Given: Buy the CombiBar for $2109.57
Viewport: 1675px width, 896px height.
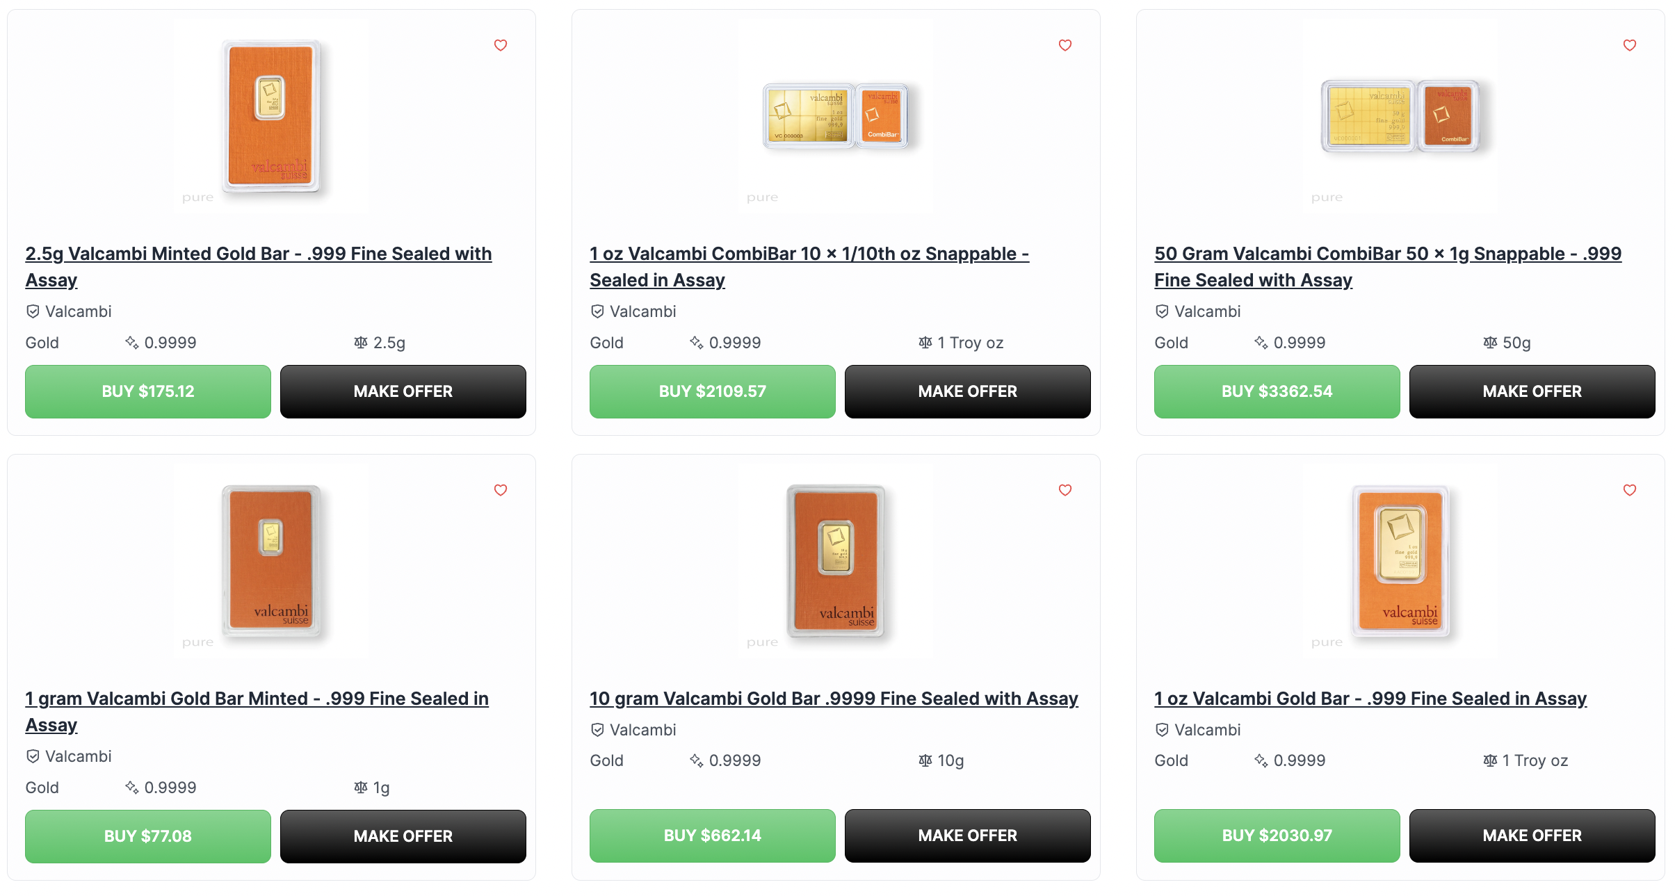Looking at the screenshot, I should [713, 391].
